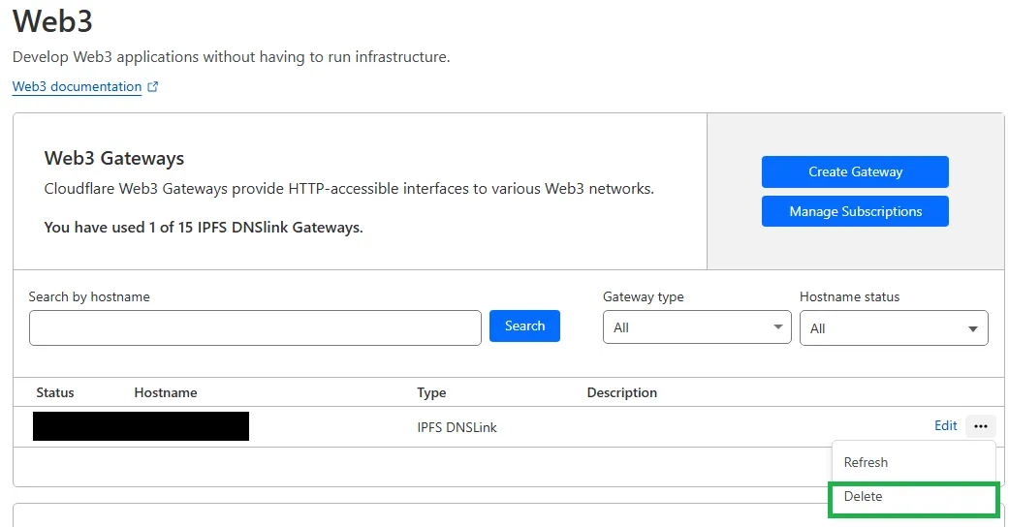Choose Delete from the context menu
The height and width of the screenshot is (527, 1009).
point(864,497)
